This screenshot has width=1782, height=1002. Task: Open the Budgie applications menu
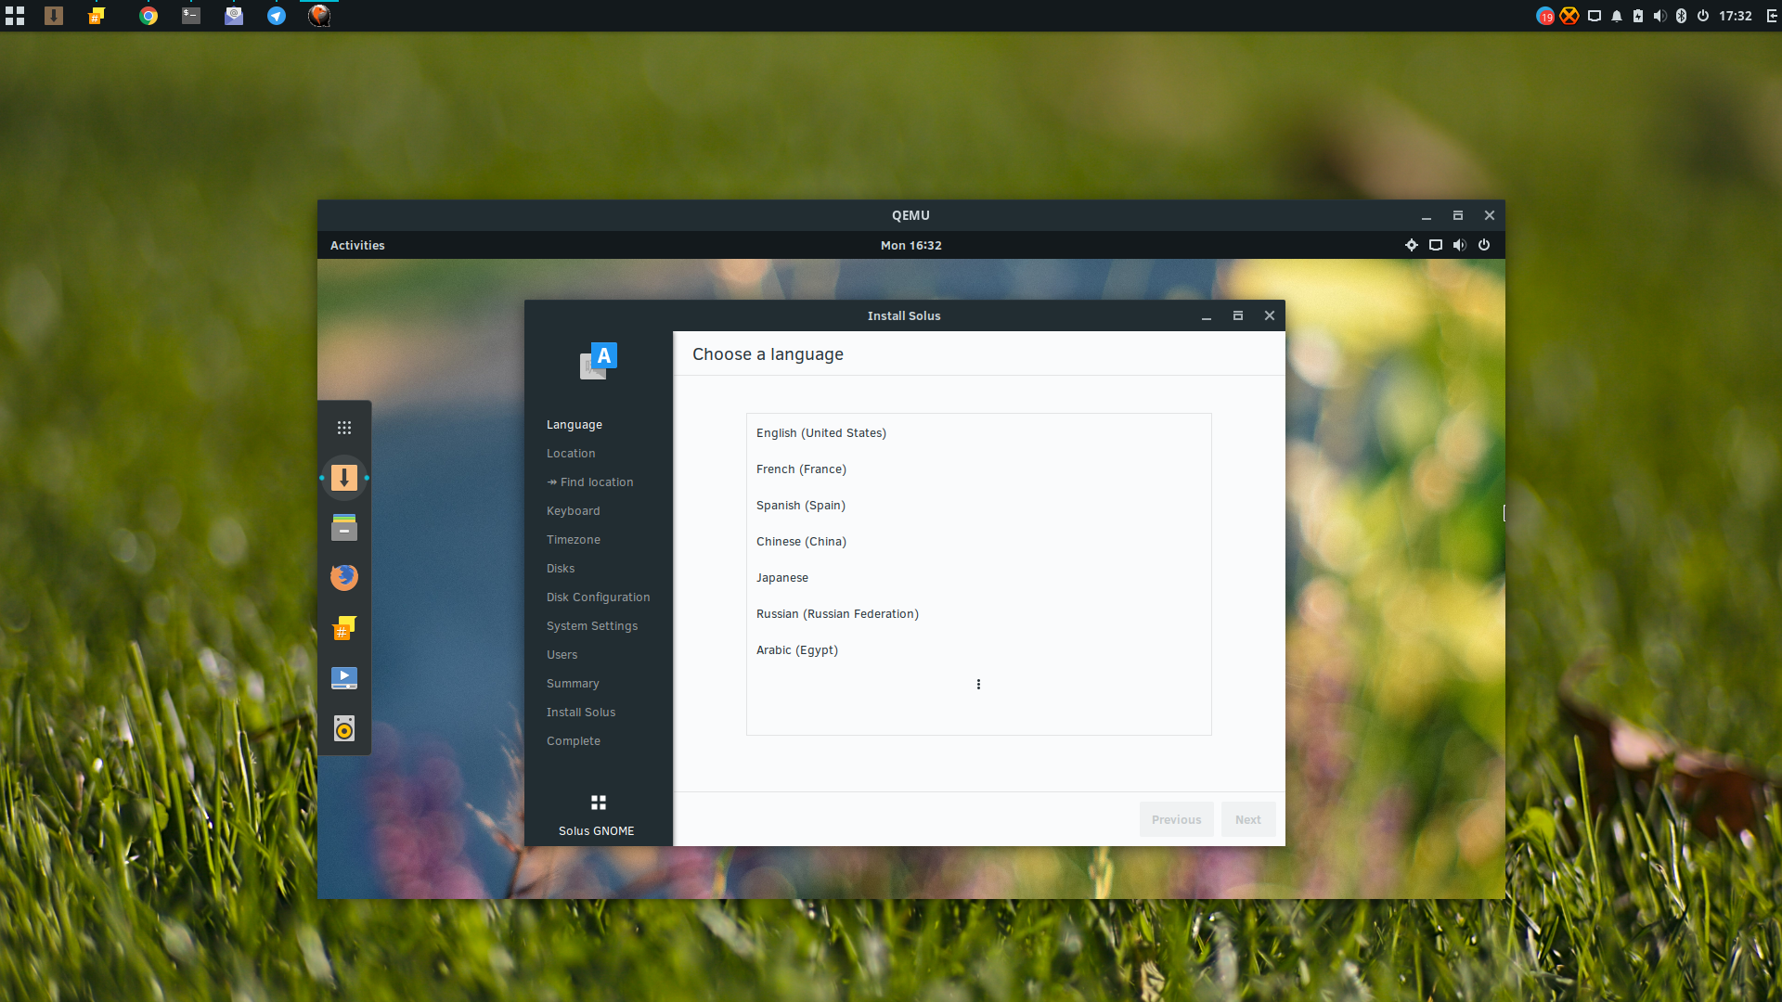pos(15,16)
